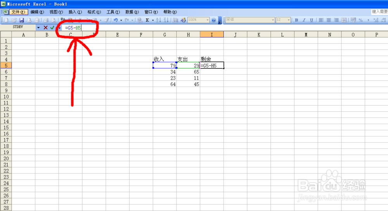Viewport: 388px width, 211px height.
Task: Select the Format Painter brush
Action: tap(106, 20)
